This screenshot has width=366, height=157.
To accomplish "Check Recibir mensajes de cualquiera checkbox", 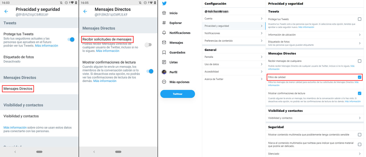I will click(x=359, y=61).
